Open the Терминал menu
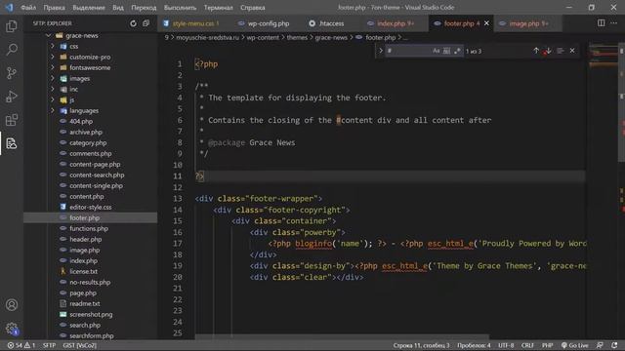 (x=218, y=8)
